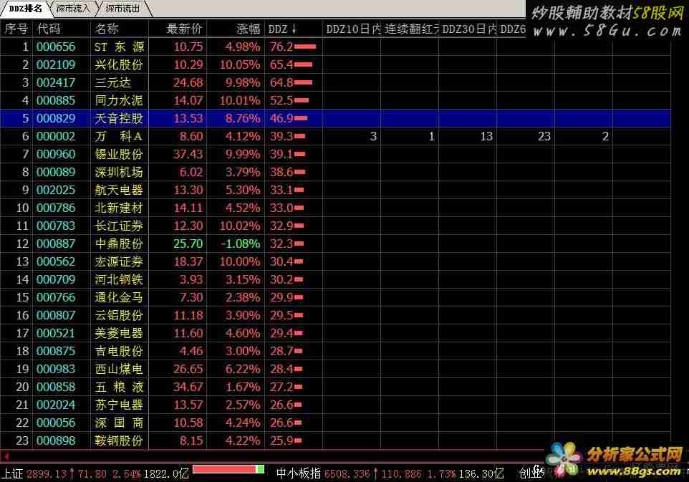
Task: Click 吉电股份 price 4.46
Action: click(191, 351)
